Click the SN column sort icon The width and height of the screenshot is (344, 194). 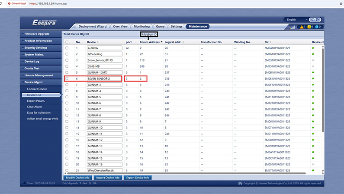[270, 42]
